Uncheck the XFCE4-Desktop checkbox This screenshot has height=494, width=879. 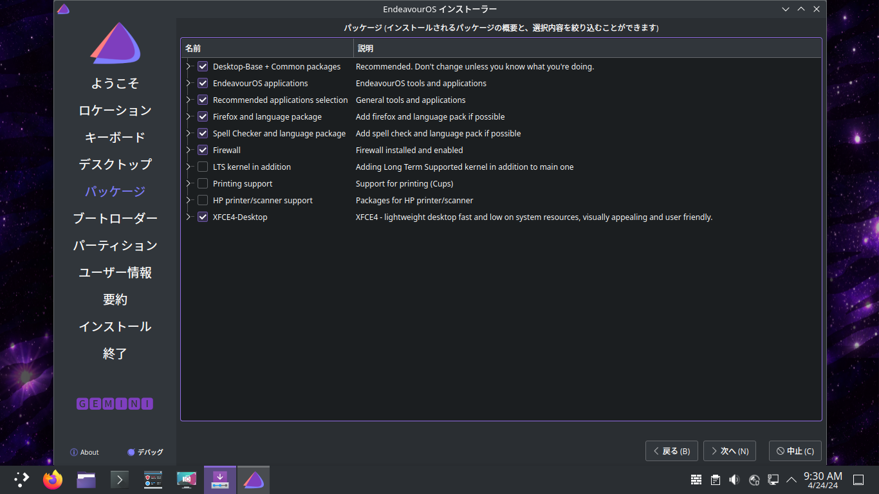[x=203, y=217]
